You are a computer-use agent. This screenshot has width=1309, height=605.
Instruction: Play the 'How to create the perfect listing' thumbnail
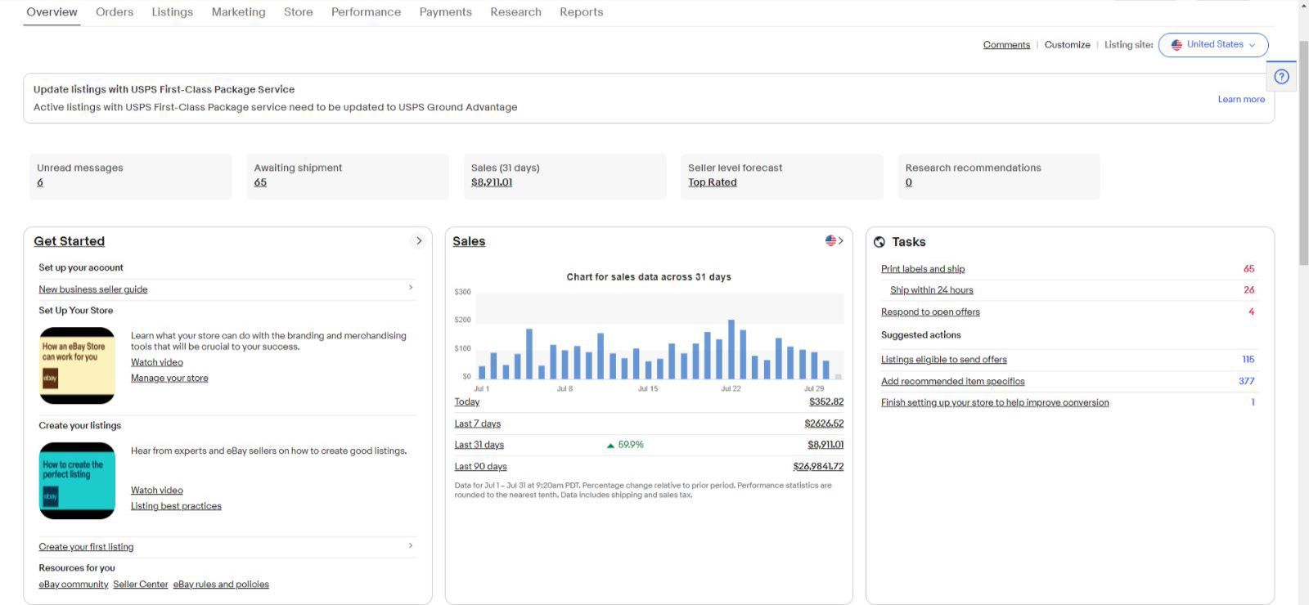click(77, 481)
